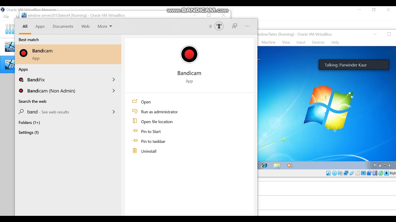396x222 pixels.
Task: Show Settings (1) results
Action: 28,132
